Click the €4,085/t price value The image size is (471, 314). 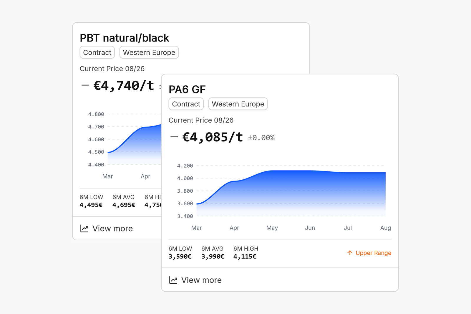(x=213, y=137)
